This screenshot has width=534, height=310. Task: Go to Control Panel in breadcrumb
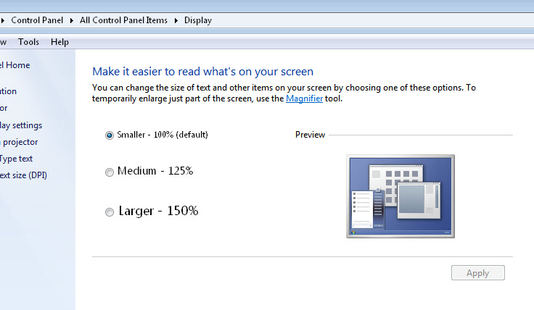point(37,20)
